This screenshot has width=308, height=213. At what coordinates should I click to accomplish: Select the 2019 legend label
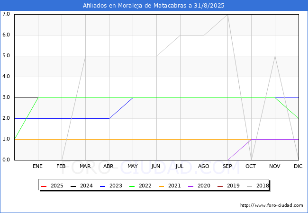click(233, 186)
